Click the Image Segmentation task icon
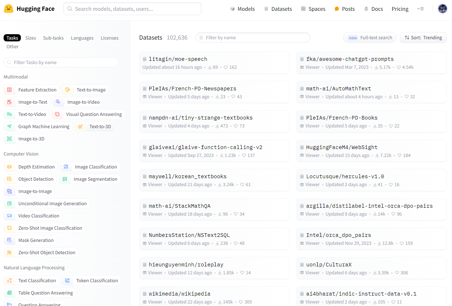This screenshot has width=452, height=306. [65, 179]
